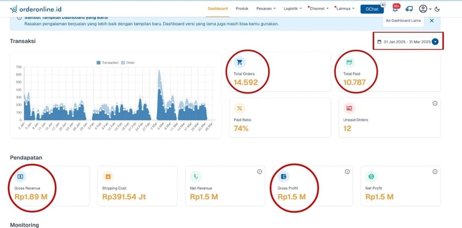Image resolution: width=462 pixels, height=228 pixels.
Task: Toggle Order series in chart legend
Action: click(x=128, y=63)
